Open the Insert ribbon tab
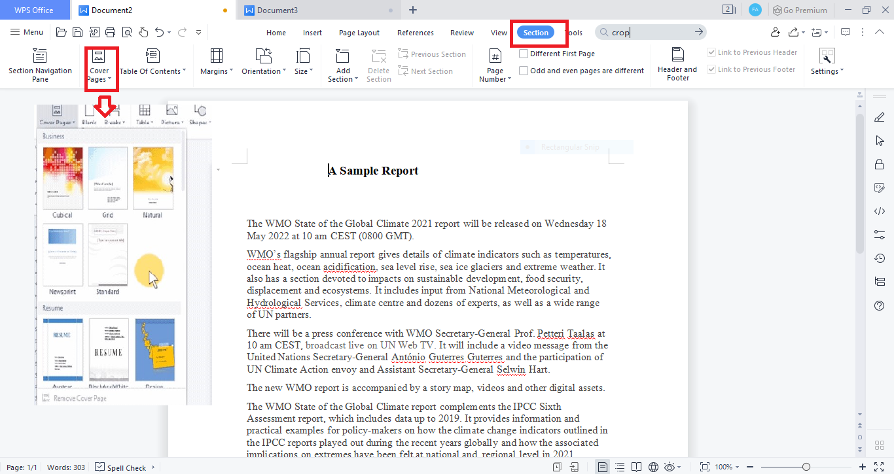 click(x=312, y=32)
